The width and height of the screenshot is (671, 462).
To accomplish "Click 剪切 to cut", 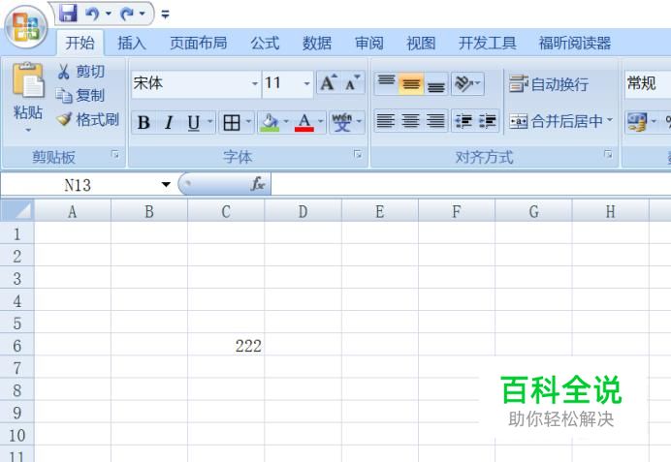I will (80, 72).
